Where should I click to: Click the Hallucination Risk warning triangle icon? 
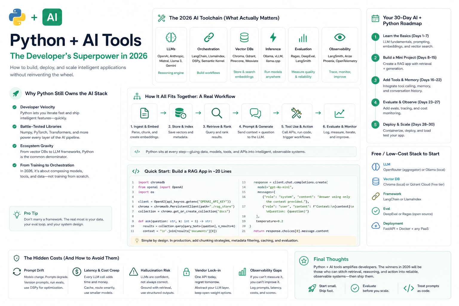point(133,272)
